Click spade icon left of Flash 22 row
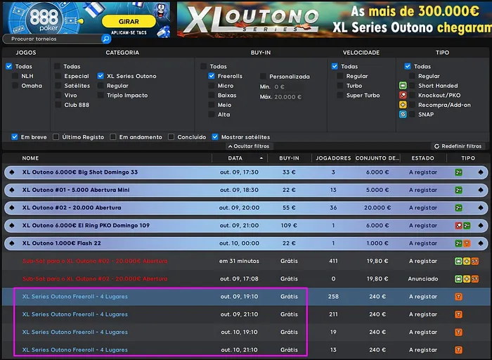This screenshot has width=492, height=360. [x=12, y=243]
